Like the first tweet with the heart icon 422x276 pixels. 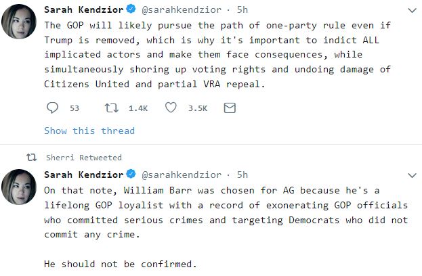[171, 108]
